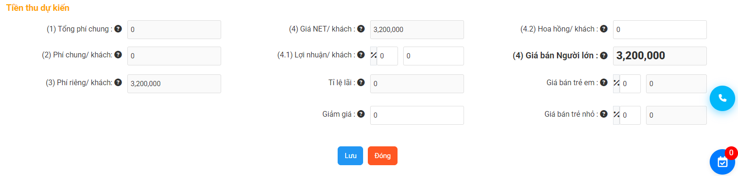Click help icon beside Phí riêng/ khách
Image resolution: width=738 pixels, height=176 pixels.
tap(118, 82)
